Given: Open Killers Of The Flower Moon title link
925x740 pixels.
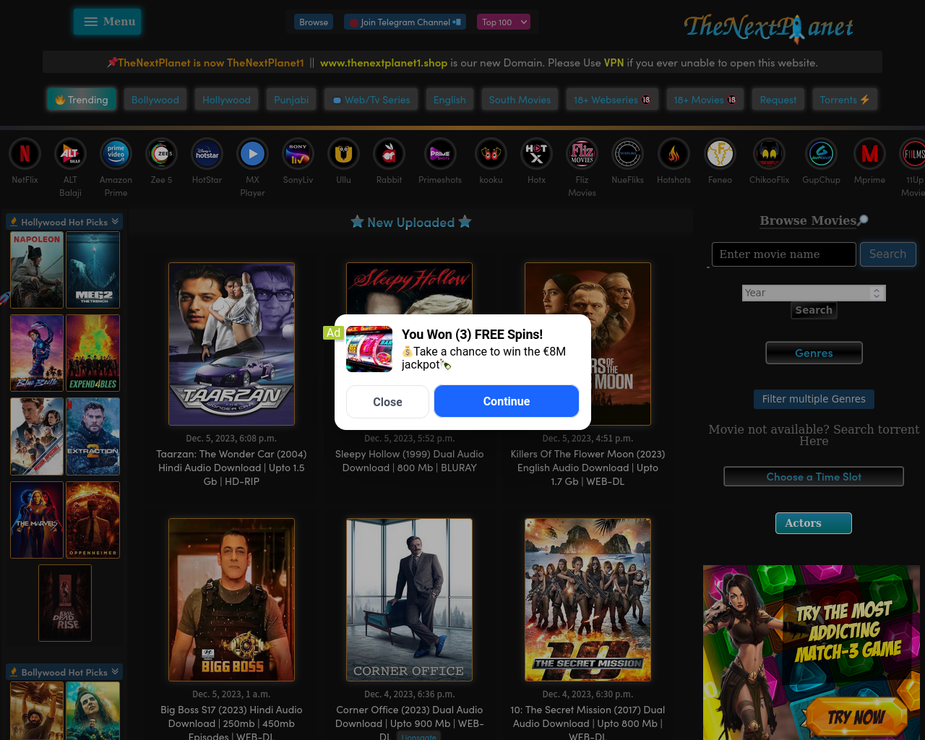Looking at the screenshot, I should [x=588, y=468].
